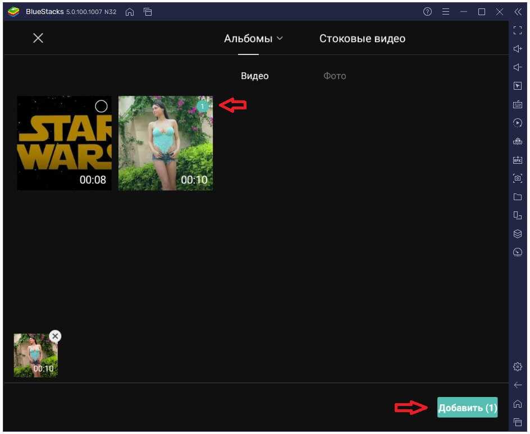
Task: Open BlueStacks help question mark icon
Action: point(427,12)
